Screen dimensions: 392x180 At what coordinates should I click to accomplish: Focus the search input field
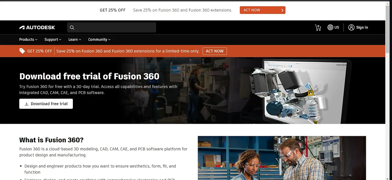(111, 28)
